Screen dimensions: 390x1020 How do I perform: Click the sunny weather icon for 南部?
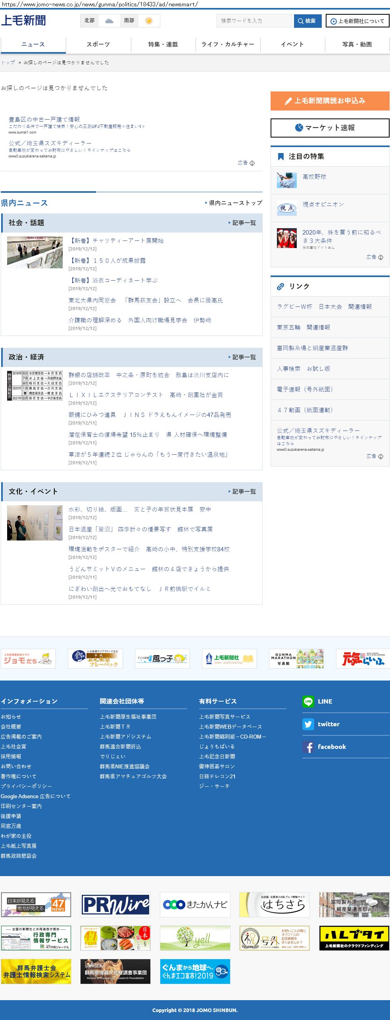tap(149, 21)
